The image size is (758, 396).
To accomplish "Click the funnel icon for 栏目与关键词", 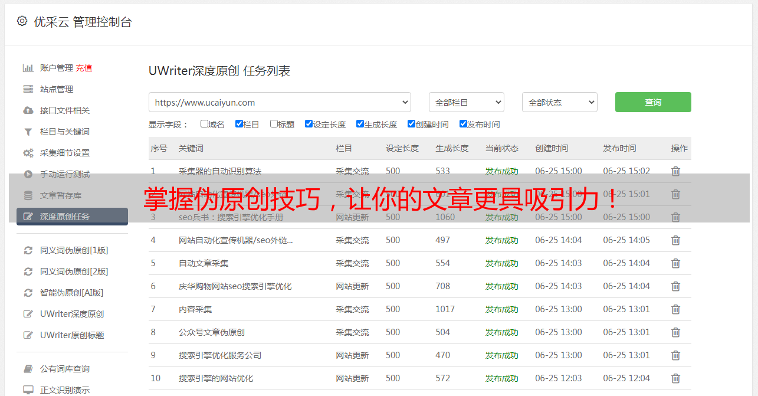I will click(x=28, y=132).
